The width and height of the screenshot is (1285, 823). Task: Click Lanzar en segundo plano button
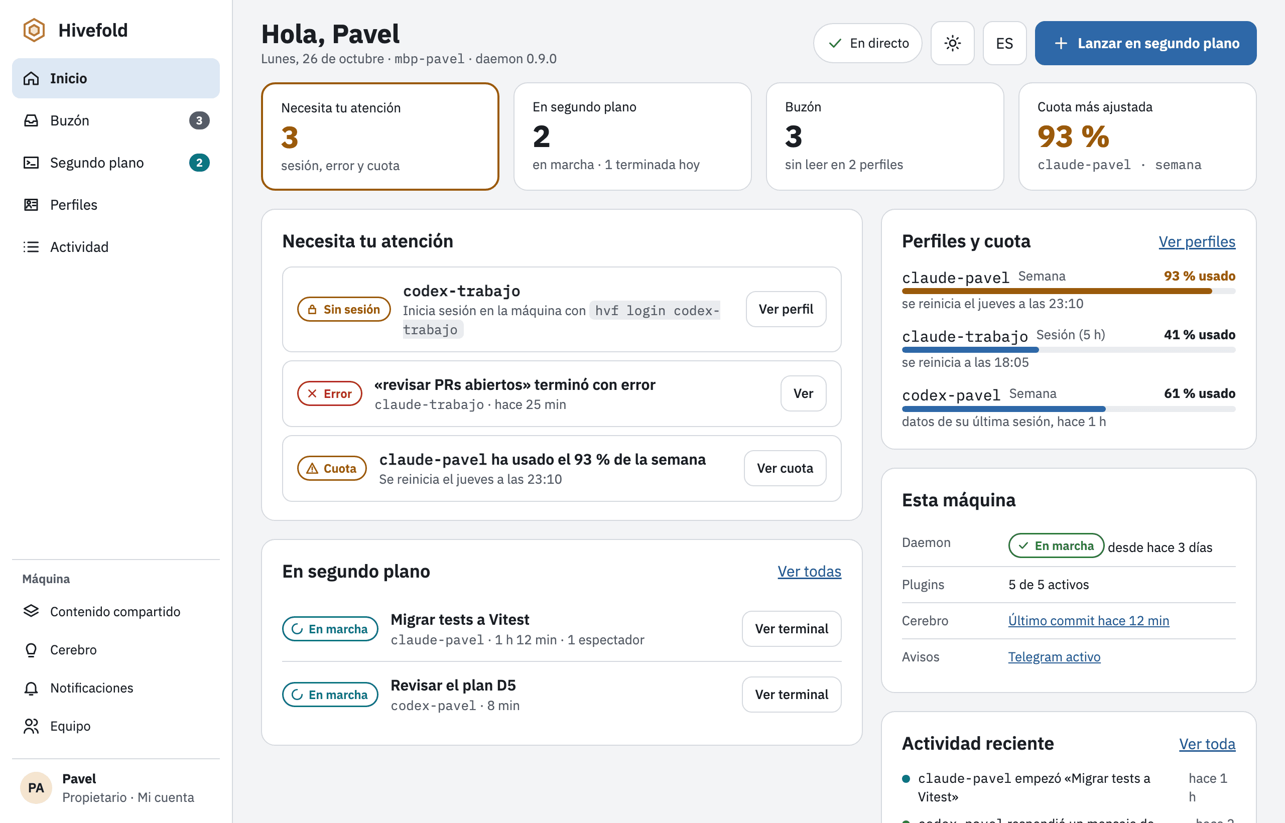tap(1145, 43)
